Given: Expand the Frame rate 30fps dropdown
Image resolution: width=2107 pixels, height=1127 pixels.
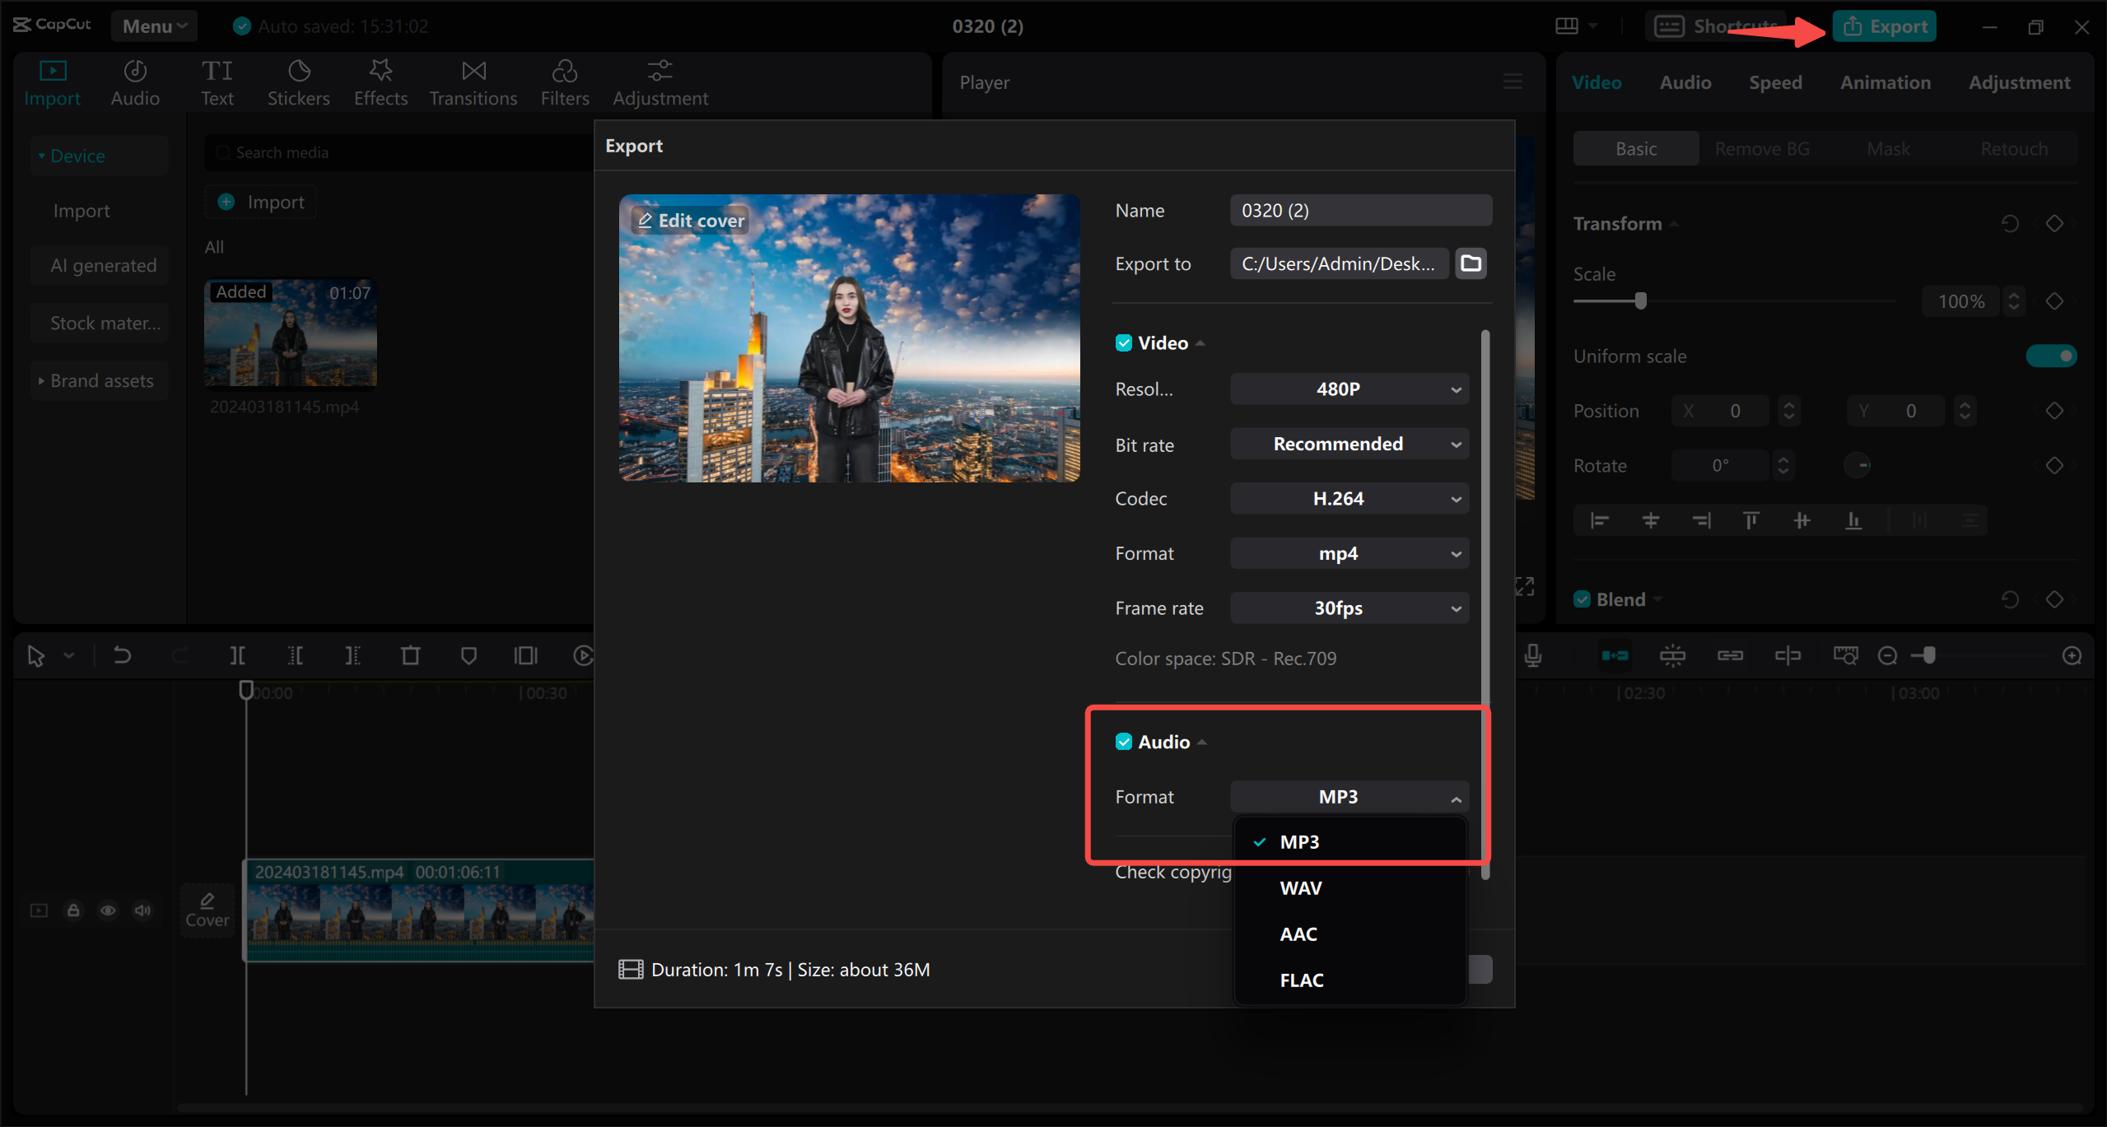Looking at the screenshot, I should click(1350, 608).
